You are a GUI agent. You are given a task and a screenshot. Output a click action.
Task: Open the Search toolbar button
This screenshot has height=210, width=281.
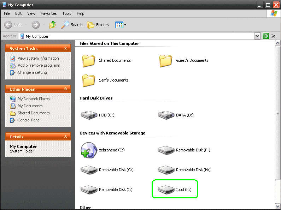coord(72,25)
